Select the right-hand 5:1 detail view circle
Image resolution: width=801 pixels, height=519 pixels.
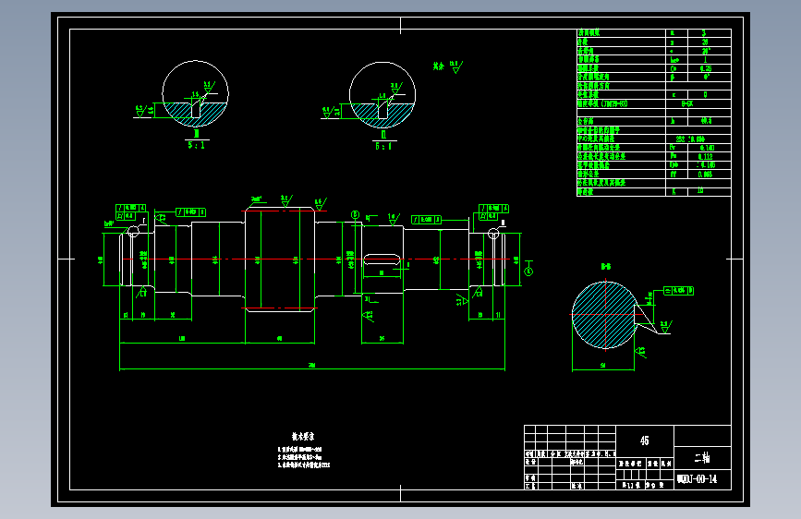click(x=382, y=95)
